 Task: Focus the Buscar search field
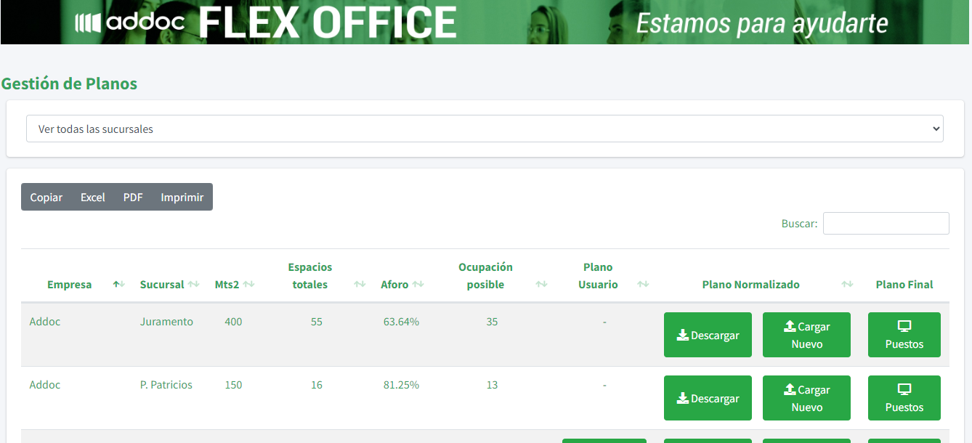click(x=886, y=224)
